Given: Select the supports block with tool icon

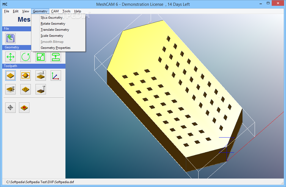Looking at the screenshot, I should tap(41, 76).
